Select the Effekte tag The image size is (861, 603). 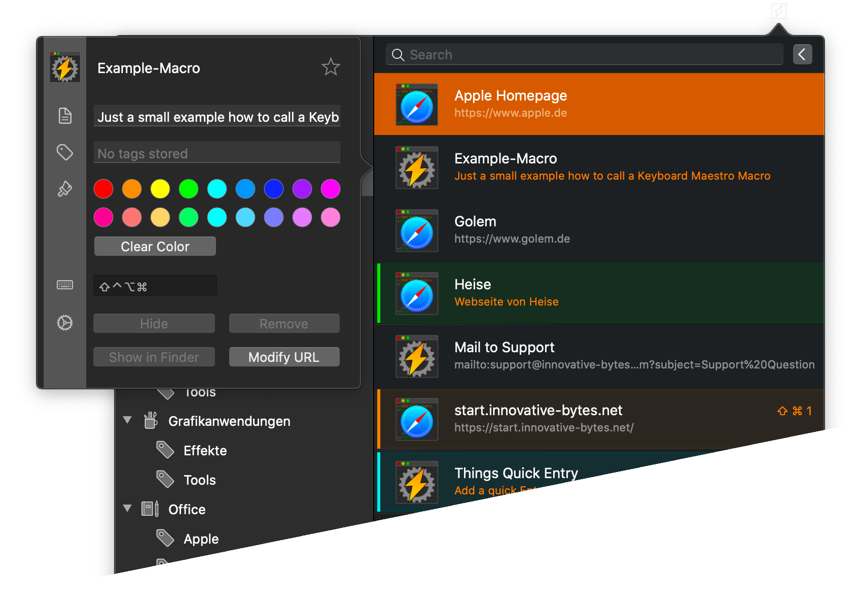tap(205, 451)
